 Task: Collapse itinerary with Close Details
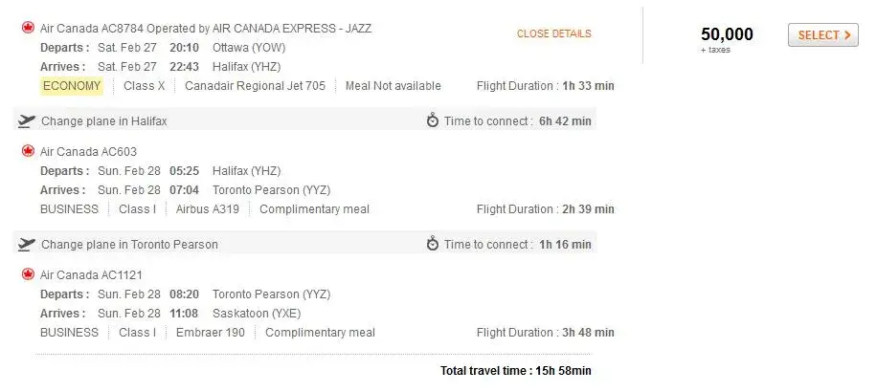click(553, 33)
